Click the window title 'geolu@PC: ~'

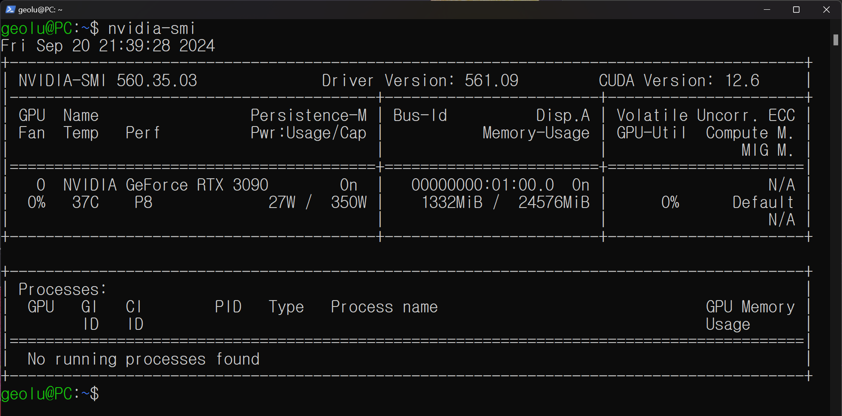click(40, 9)
